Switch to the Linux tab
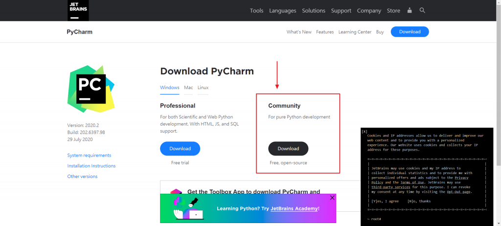Screen dimensions: 501x226 [203, 88]
